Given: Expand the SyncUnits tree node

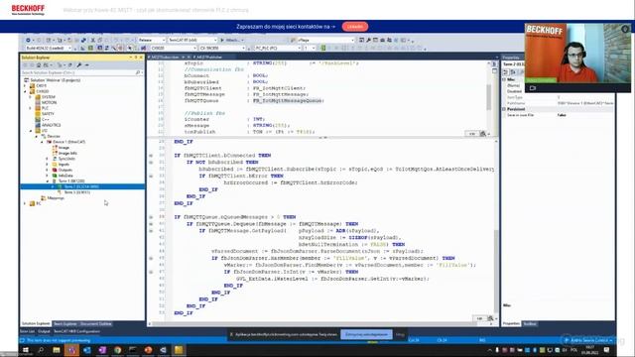Looking at the screenshot, I should (47, 159).
